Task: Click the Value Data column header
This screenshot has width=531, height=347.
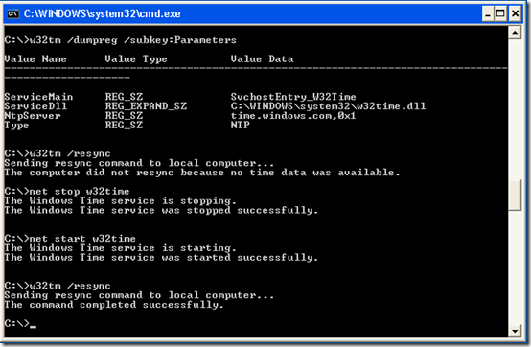Action: click(262, 58)
